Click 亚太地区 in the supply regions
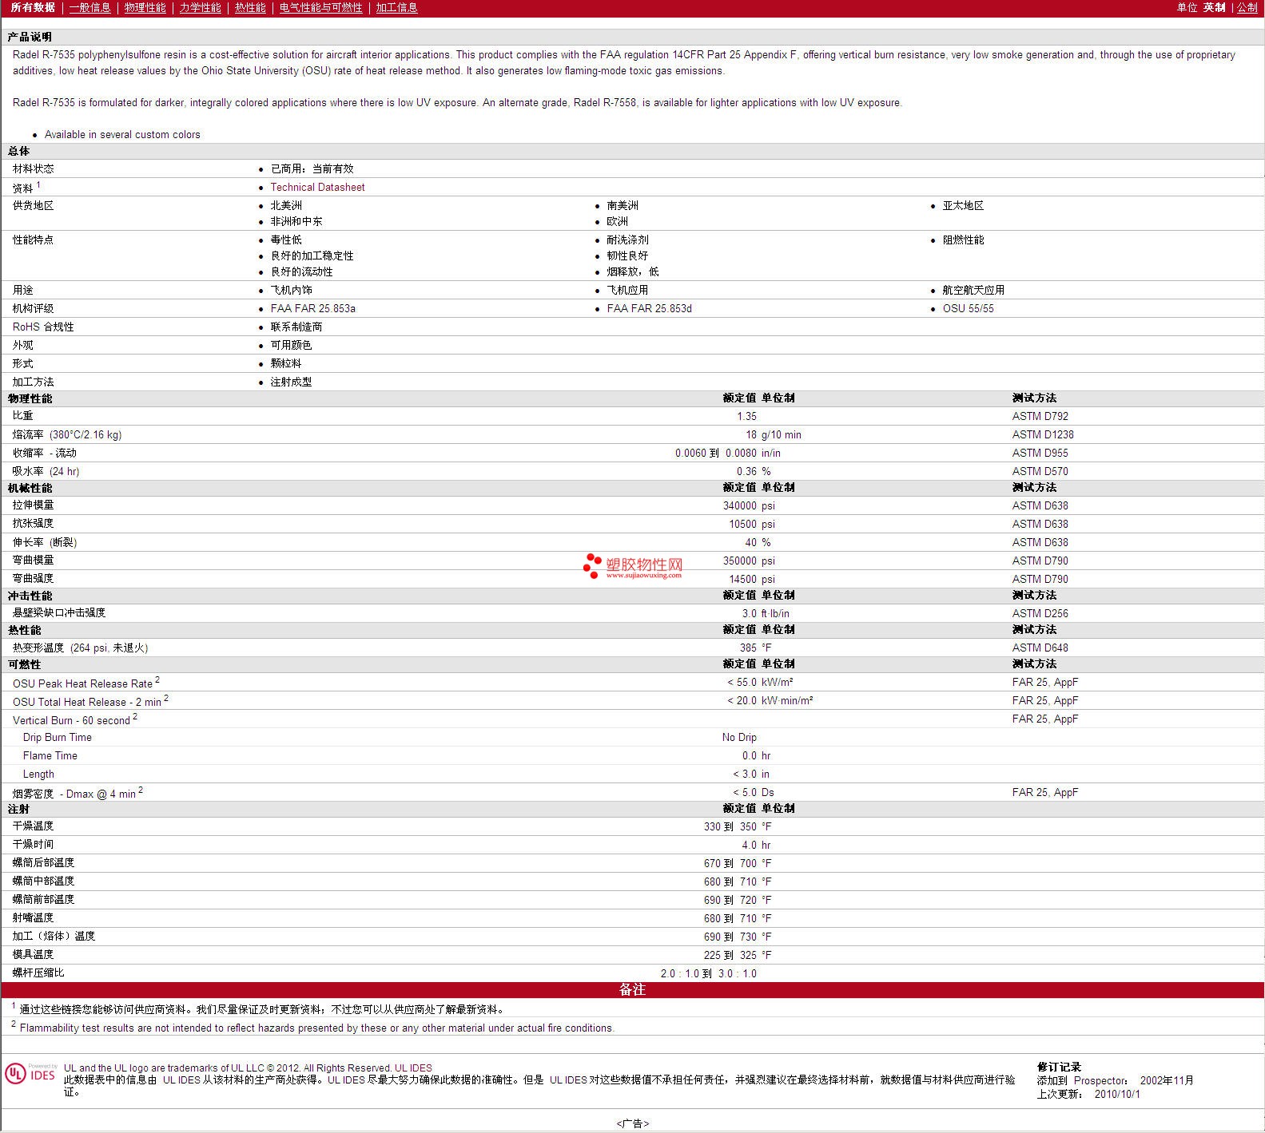The height and width of the screenshot is (1133, 1265). [x=963, y=206]
